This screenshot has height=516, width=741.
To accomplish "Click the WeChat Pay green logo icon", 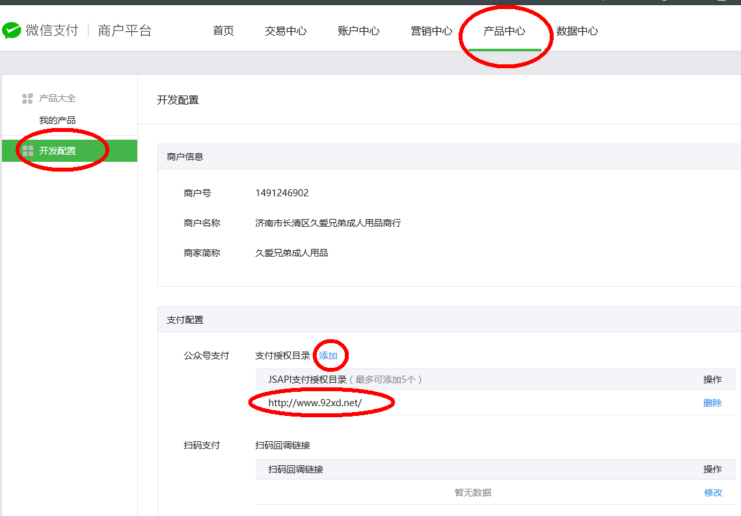I will [12, 31].
